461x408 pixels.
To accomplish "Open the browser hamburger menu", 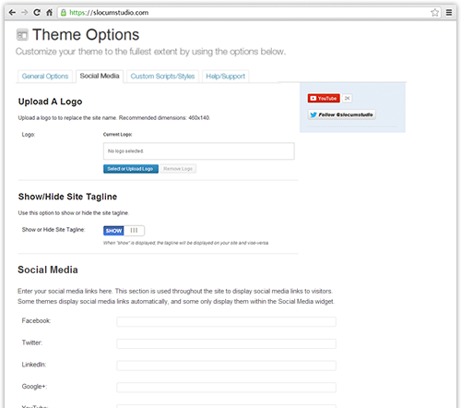I will tap(449, 13).
